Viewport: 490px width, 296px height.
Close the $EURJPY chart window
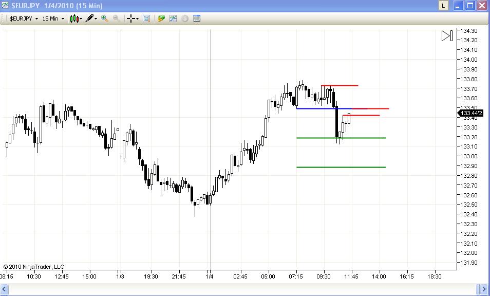click(x=482, y=6)
